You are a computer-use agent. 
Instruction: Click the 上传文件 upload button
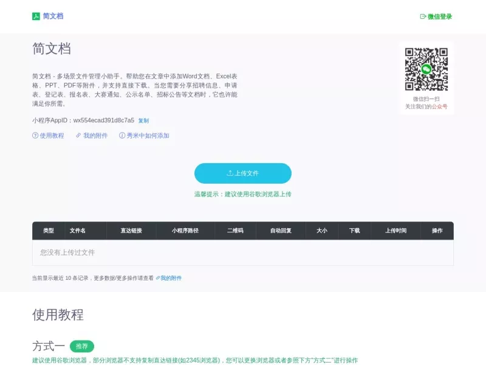click(242, 173)
